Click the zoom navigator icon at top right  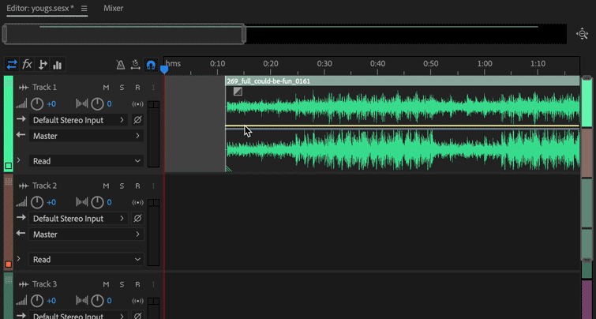(583, 34)
